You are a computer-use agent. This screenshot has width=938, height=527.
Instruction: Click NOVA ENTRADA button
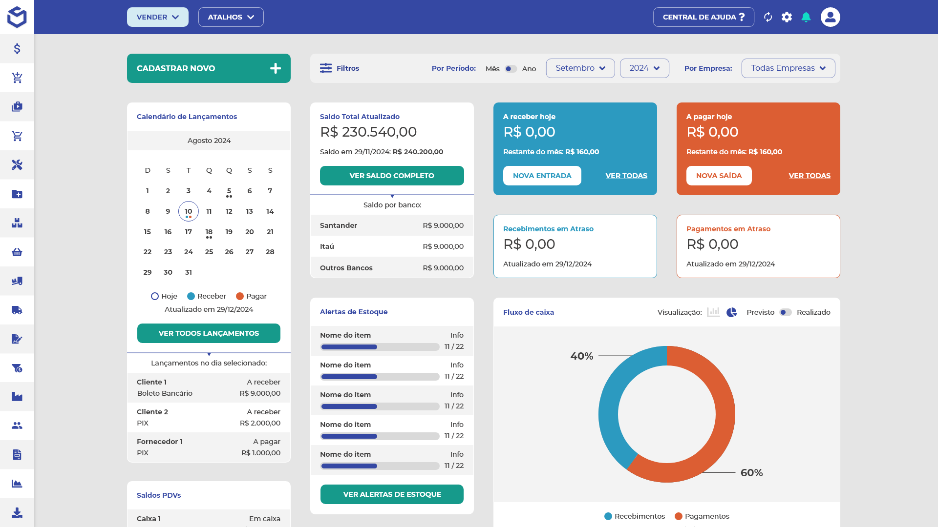point(542,176)
